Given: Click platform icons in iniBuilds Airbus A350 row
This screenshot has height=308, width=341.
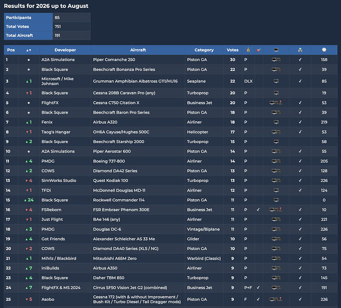Looking at the screenshot, I should pos(276,268).
